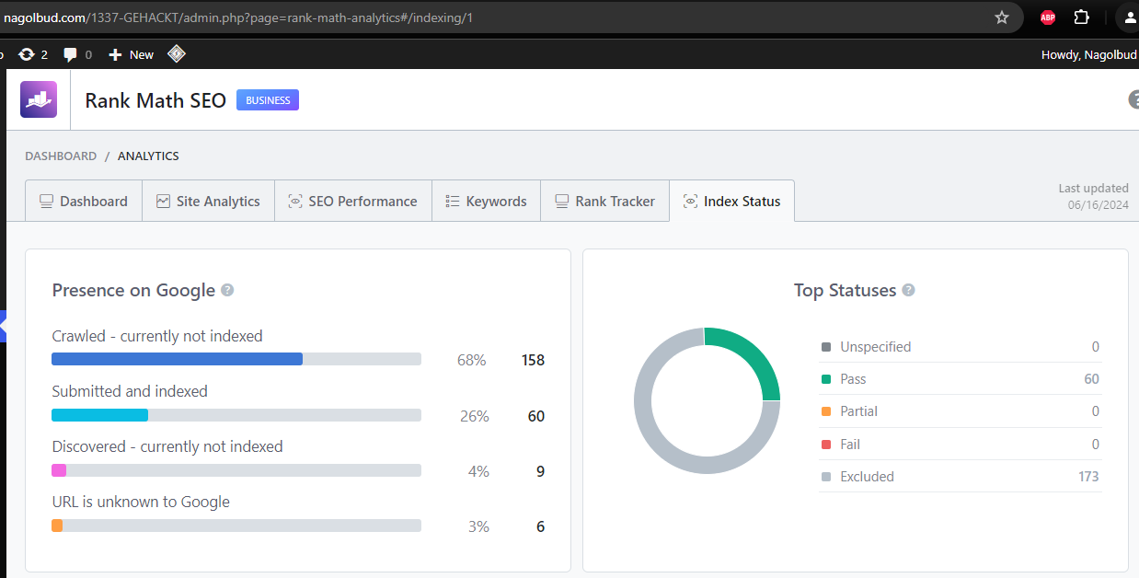Open the Howdy, Nagolbud account menu
1139x578 pixels.
coord(1088,54)
